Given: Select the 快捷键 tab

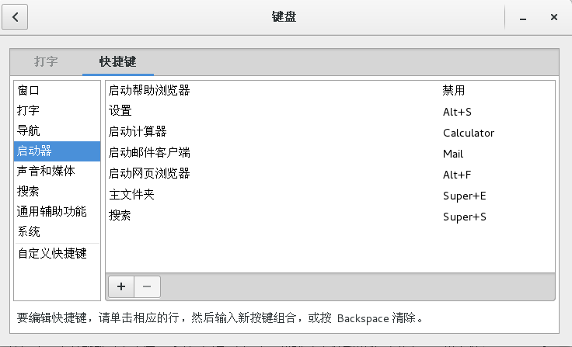Looking at the screenshot, I should click(118, 61).
